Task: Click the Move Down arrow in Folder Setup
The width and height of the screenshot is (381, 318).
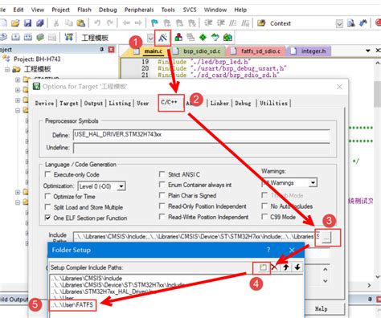Action: pos(297,267)
